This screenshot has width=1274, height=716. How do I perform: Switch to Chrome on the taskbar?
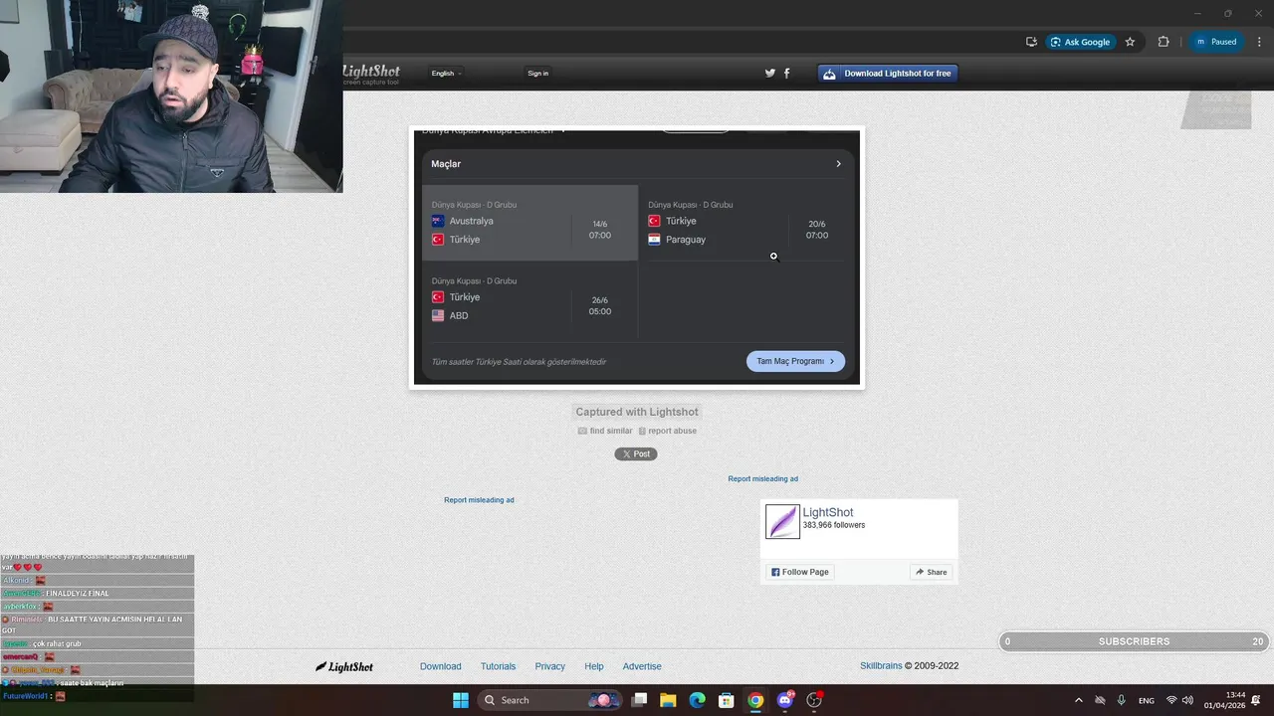click(755, 700)
